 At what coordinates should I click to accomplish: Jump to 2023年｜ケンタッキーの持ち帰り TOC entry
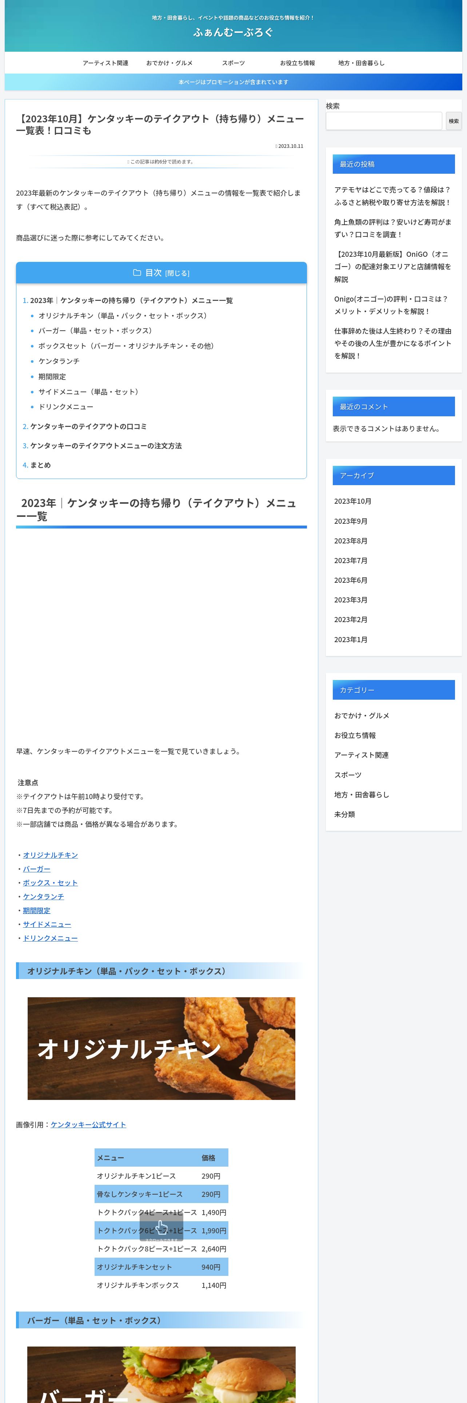click(x=131, y=300)
